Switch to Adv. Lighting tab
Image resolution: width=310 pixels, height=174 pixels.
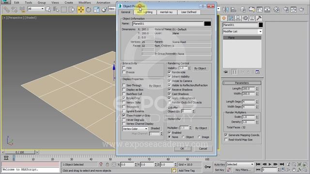point(145,12)
